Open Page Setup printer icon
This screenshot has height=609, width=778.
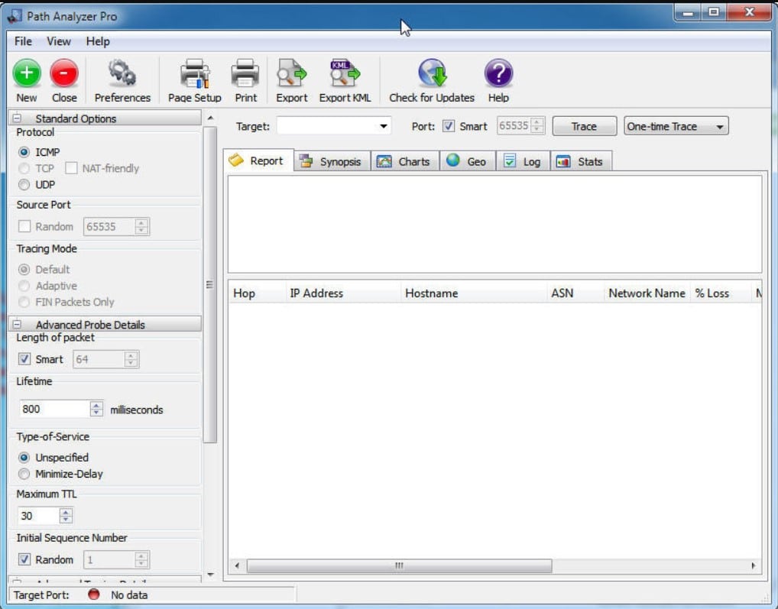point(194,73)
